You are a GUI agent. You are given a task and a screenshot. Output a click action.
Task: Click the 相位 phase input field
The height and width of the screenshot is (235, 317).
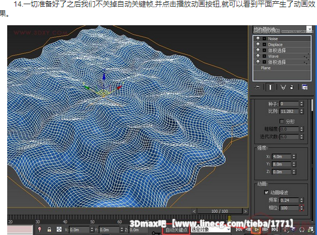pyautogui.click(x=289, y=208)
